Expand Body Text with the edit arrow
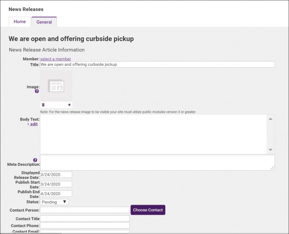This screenshot has width=289, height=234. [x=33, y=124]
